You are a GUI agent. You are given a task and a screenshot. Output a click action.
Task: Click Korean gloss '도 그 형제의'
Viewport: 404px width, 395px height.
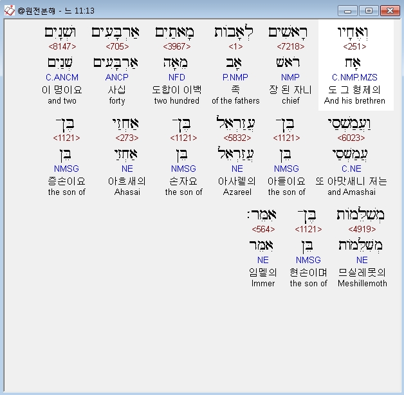(x=354, y=90)
